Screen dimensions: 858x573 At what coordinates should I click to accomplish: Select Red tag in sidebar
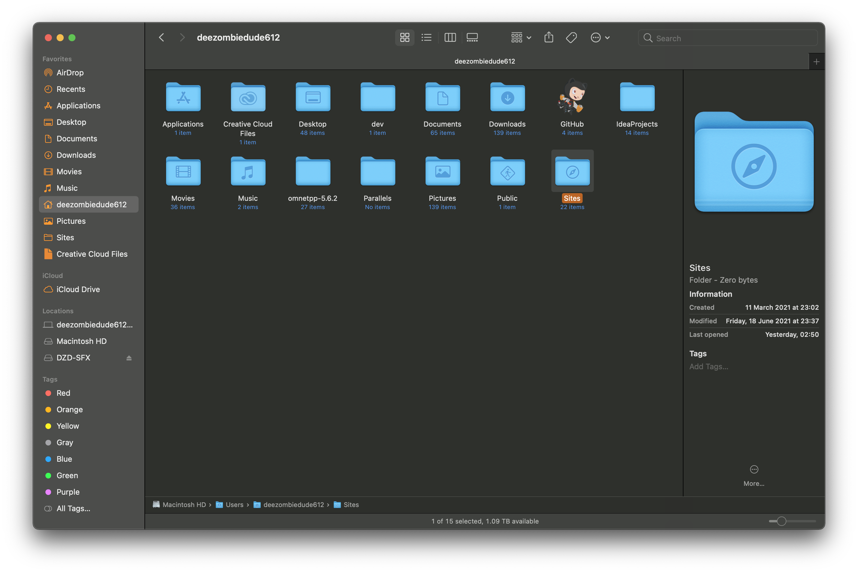[x=63, y=393]
